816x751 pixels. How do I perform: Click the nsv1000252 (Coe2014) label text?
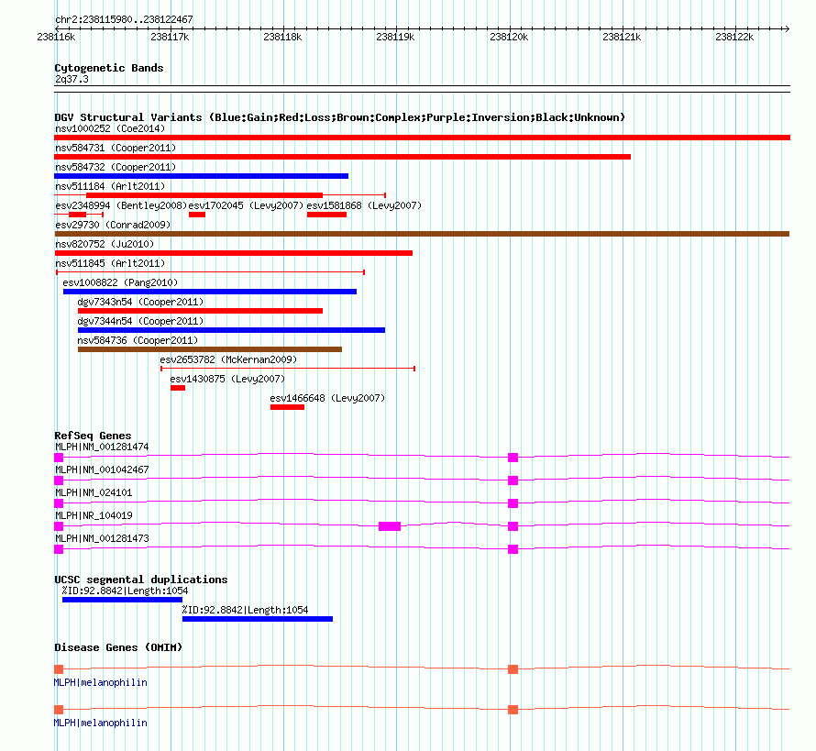pyautogui.click(x=110, y=128)
